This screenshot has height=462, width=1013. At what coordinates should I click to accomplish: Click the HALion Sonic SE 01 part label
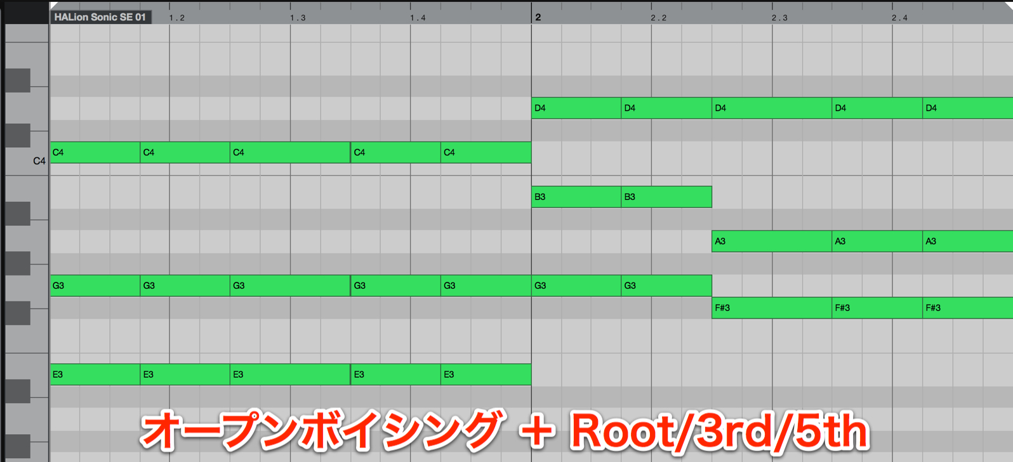pos(100,17)
